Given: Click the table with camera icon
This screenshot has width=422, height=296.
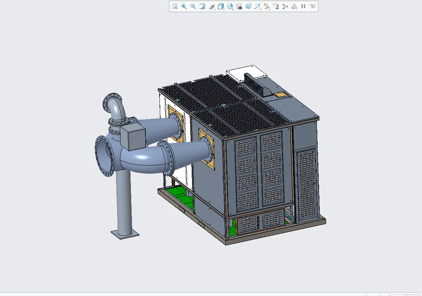Looking at the screenshot, I should 239,6.
